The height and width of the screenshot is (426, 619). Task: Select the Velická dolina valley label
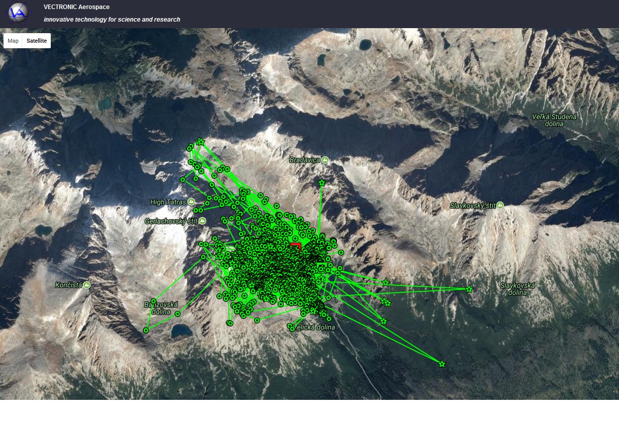(315, 328)
